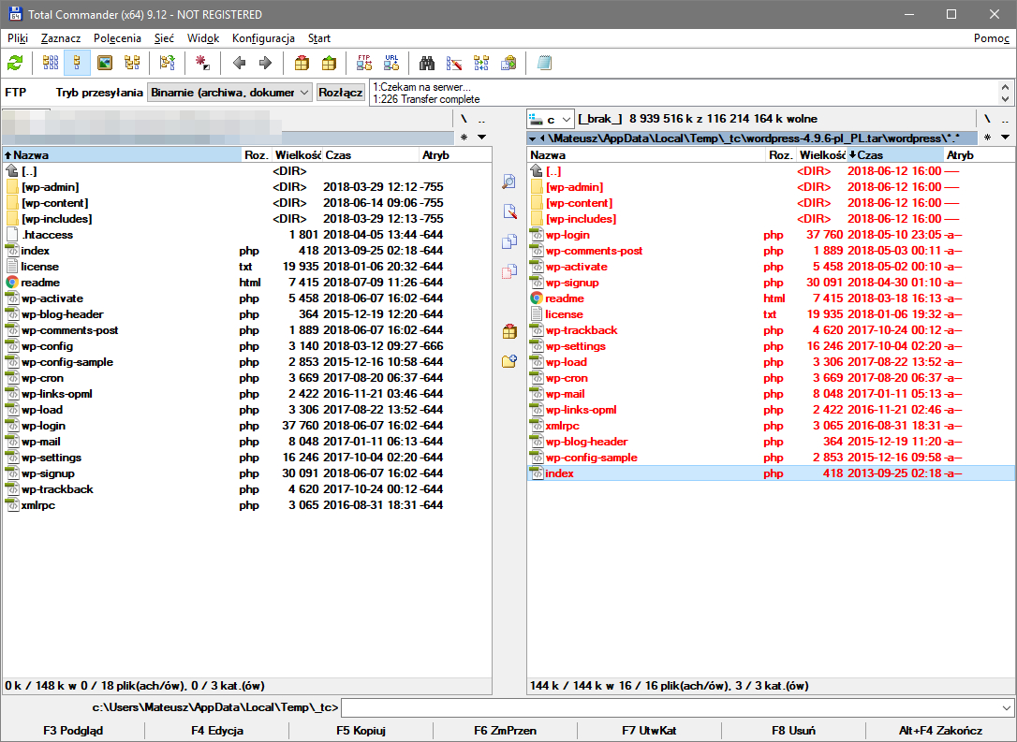Click Alt+F4 Zakończ button

(x=940, y=731)
